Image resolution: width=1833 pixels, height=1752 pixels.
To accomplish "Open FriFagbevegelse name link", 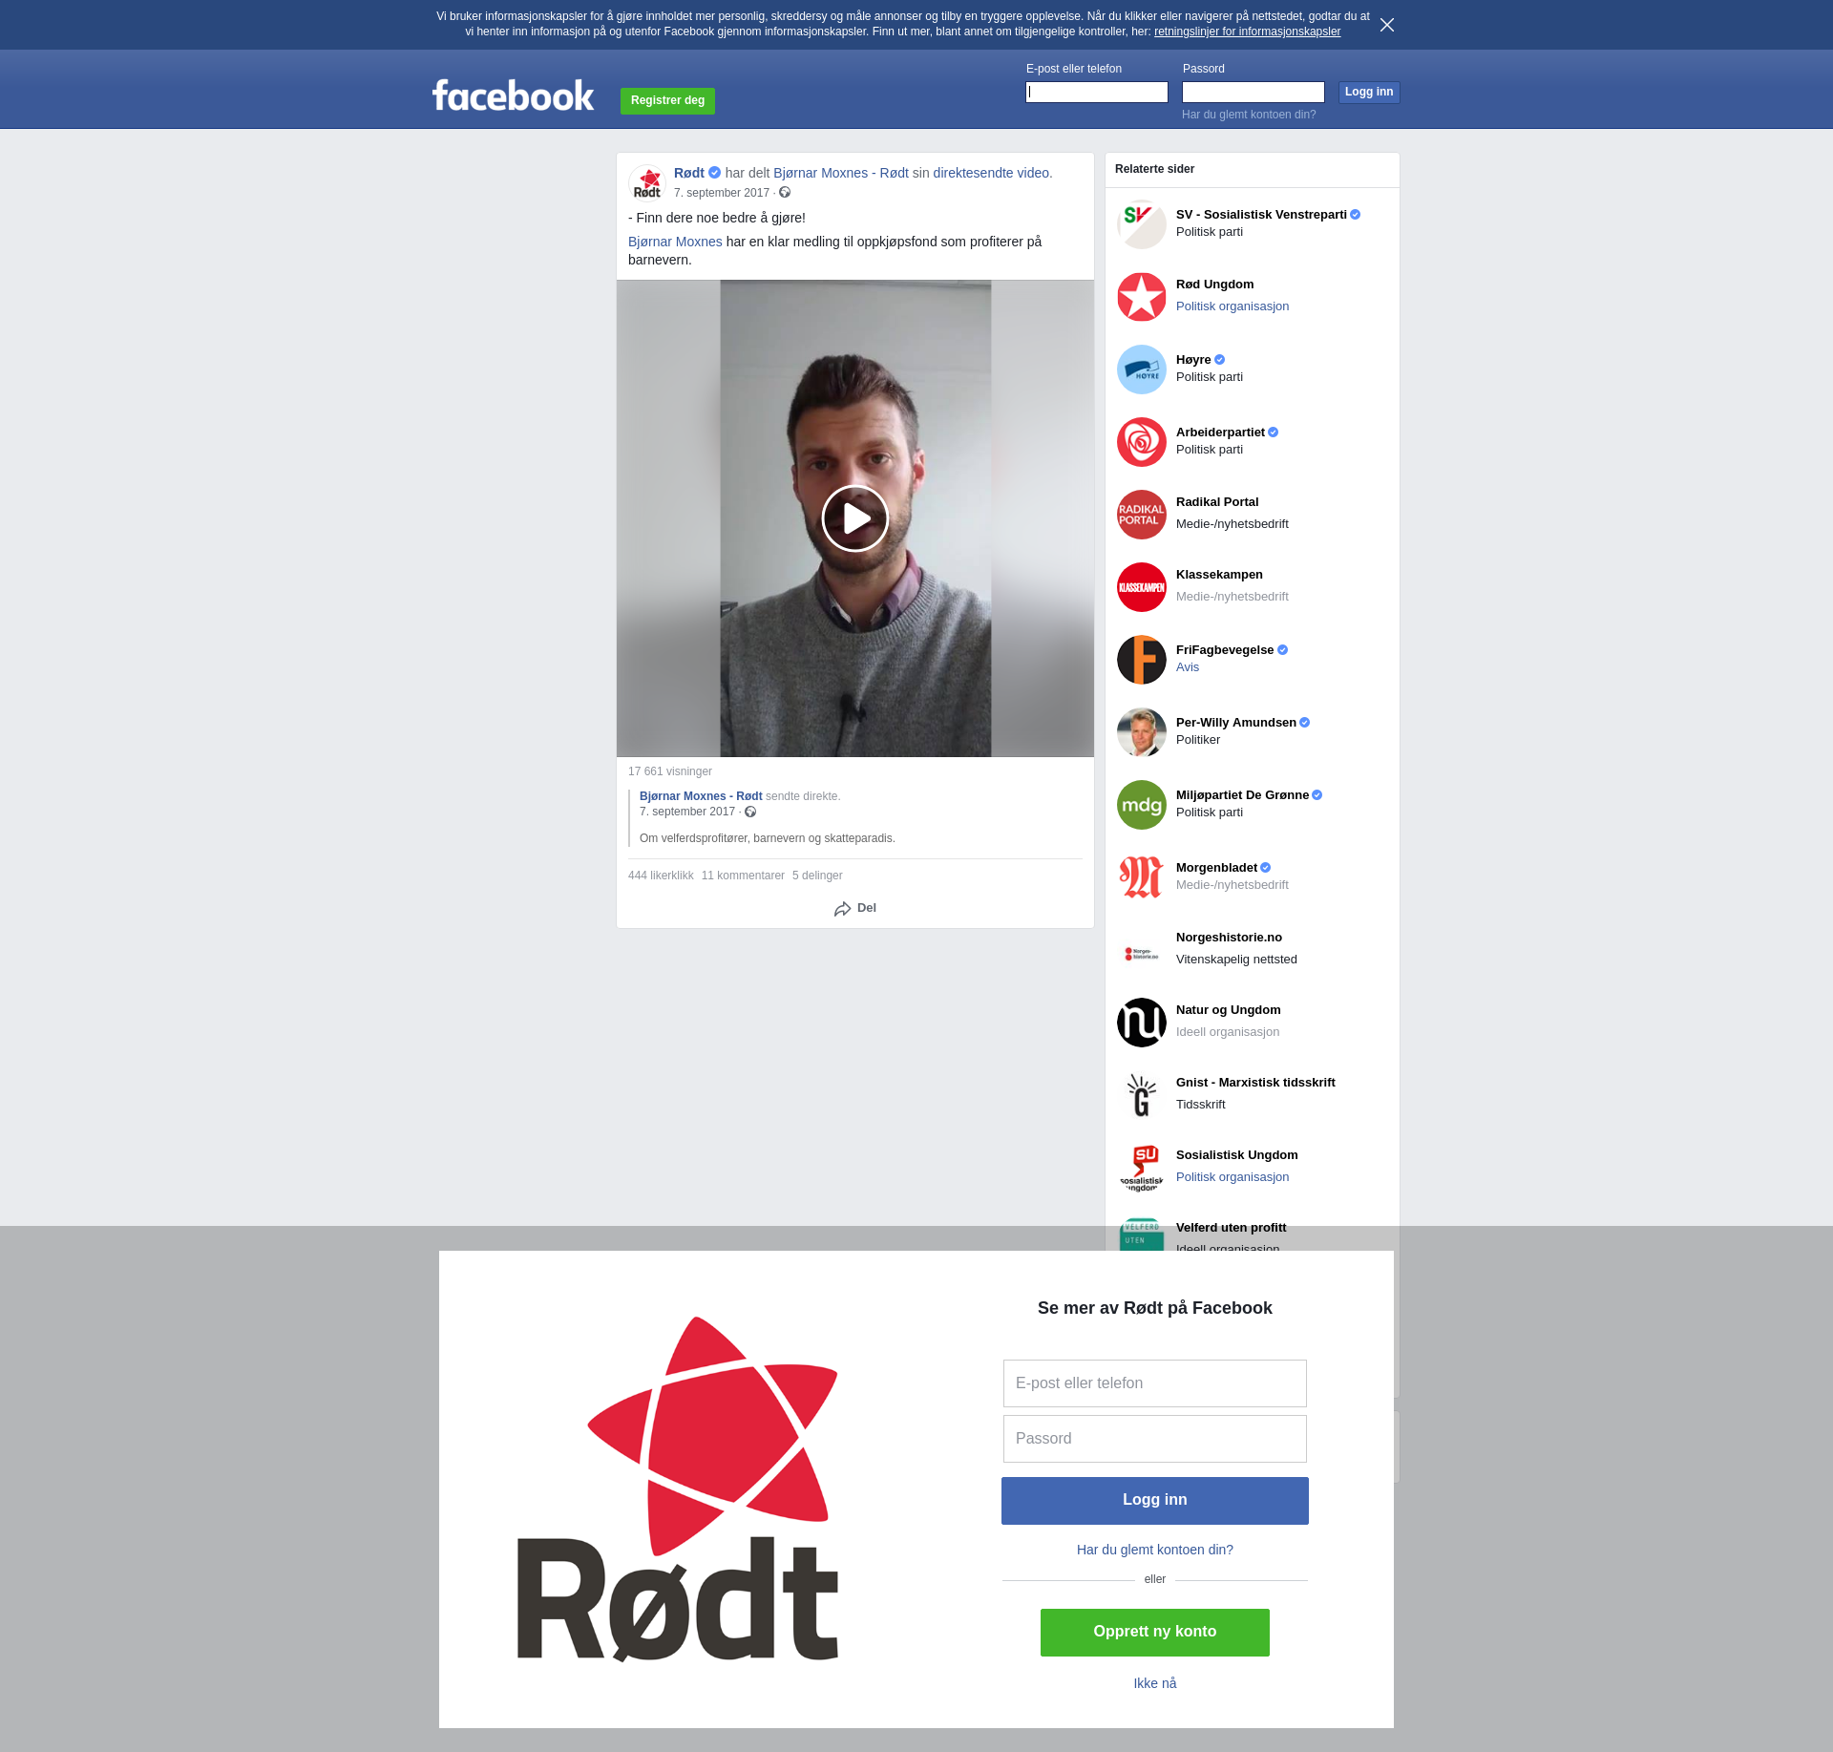I will coord(1225,650).
